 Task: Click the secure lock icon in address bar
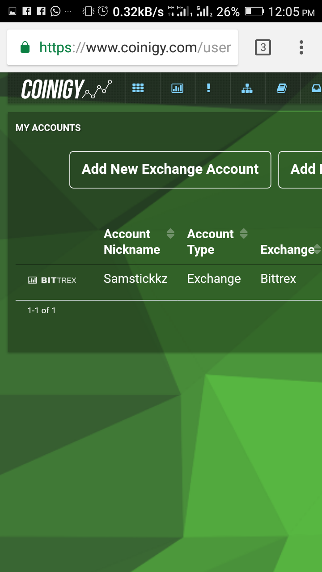[25, 47]
